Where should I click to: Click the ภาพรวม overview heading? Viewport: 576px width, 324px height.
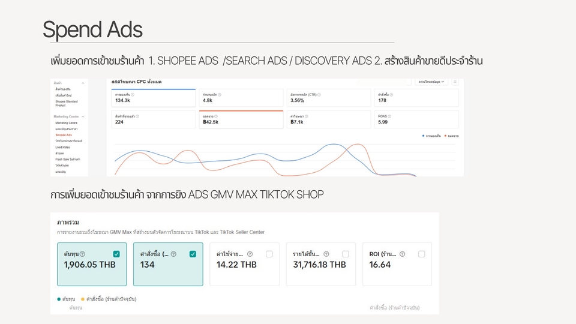pos(68,222)
